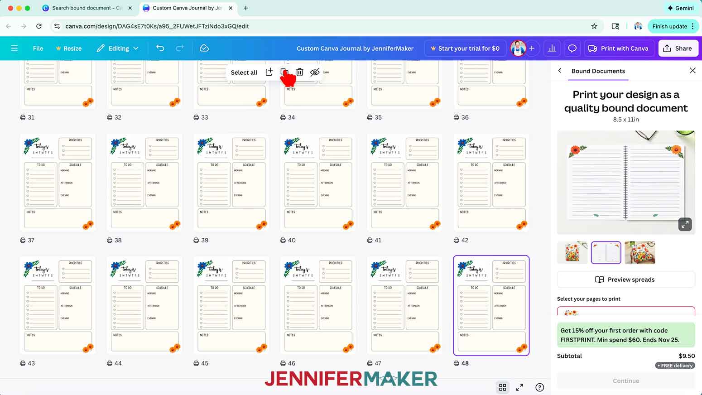Image resolution: width=702 pixels, height=395 pixels.
Task: Click the browser address bar URL
Action: click(x=157, y=26)
